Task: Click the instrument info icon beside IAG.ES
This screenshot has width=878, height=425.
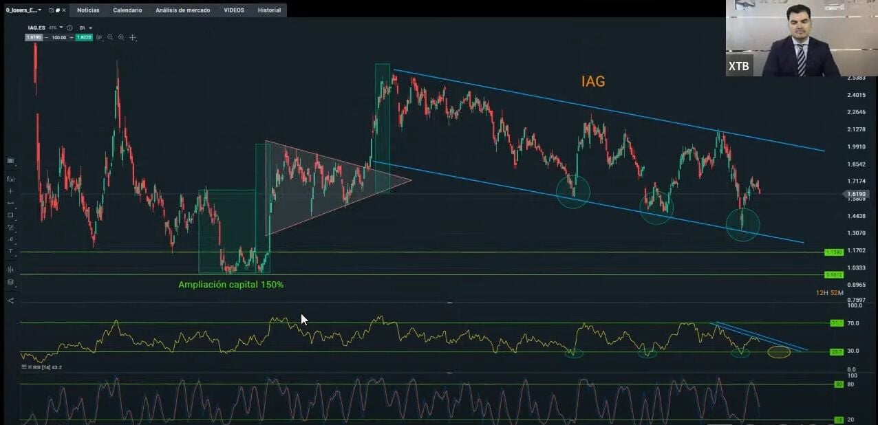Action: (69, 28)
